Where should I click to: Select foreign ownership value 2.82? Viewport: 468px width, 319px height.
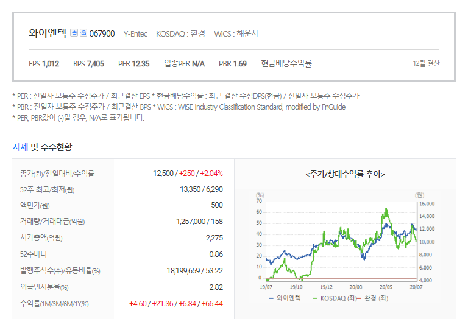216,287
